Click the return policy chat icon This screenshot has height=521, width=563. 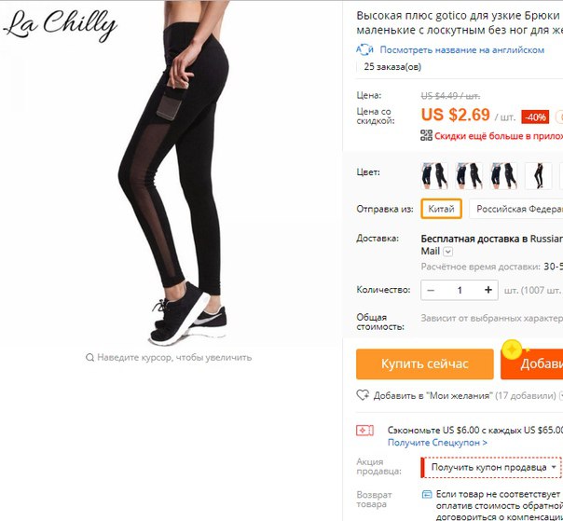click(x=427, y=494)
